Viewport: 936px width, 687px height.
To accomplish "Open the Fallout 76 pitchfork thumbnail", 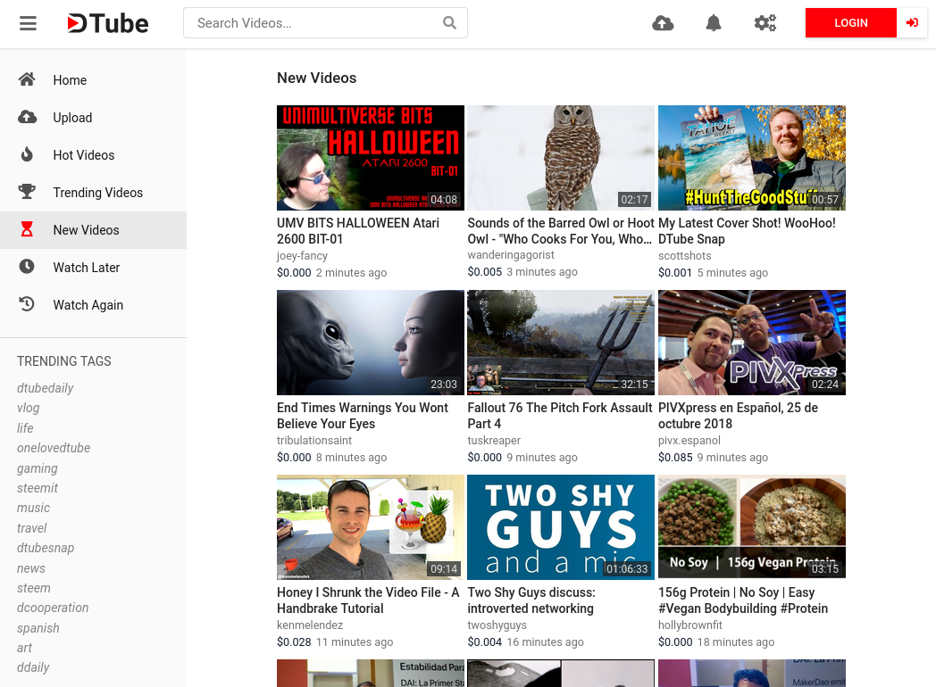I will (x=561, y=343).
